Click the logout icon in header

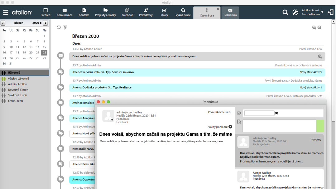(330, 12)
